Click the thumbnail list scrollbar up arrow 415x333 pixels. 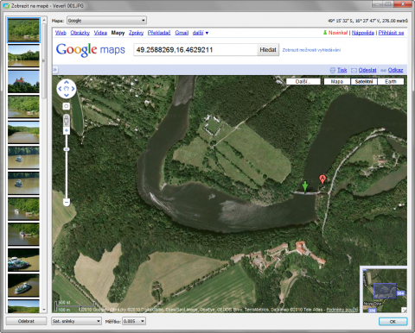pos(44,20)
